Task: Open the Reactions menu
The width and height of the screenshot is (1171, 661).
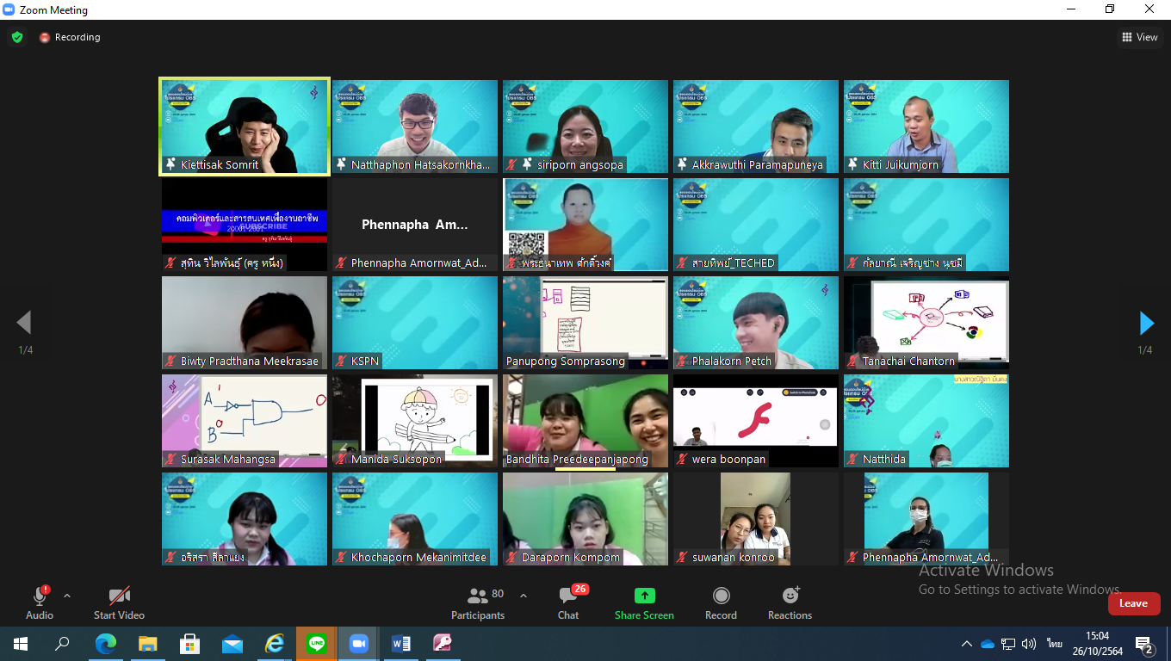Action: point(790,602)
